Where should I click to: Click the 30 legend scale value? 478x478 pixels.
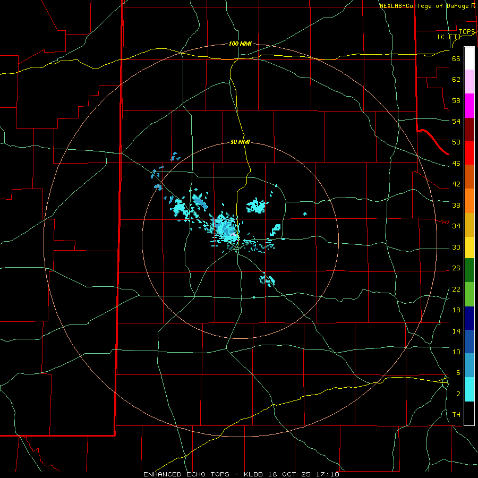point(456,247)
